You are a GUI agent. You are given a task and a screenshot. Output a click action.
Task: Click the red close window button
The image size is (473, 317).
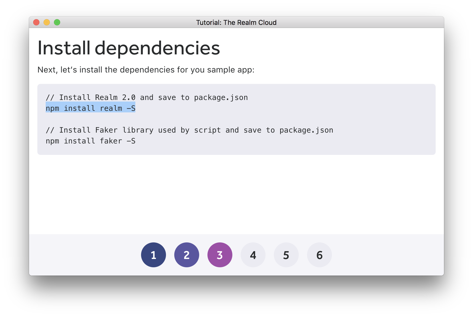click(x=36, y=23)
